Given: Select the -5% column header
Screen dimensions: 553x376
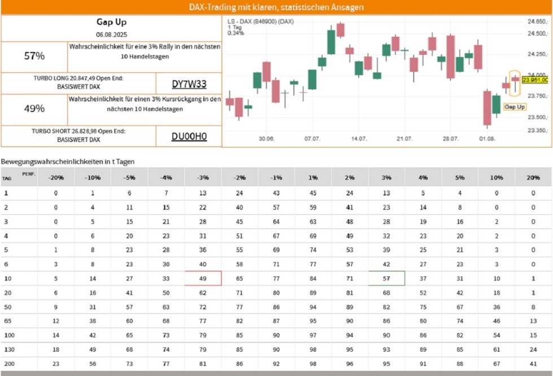Looking at the screenshot, I should [129, 178].
